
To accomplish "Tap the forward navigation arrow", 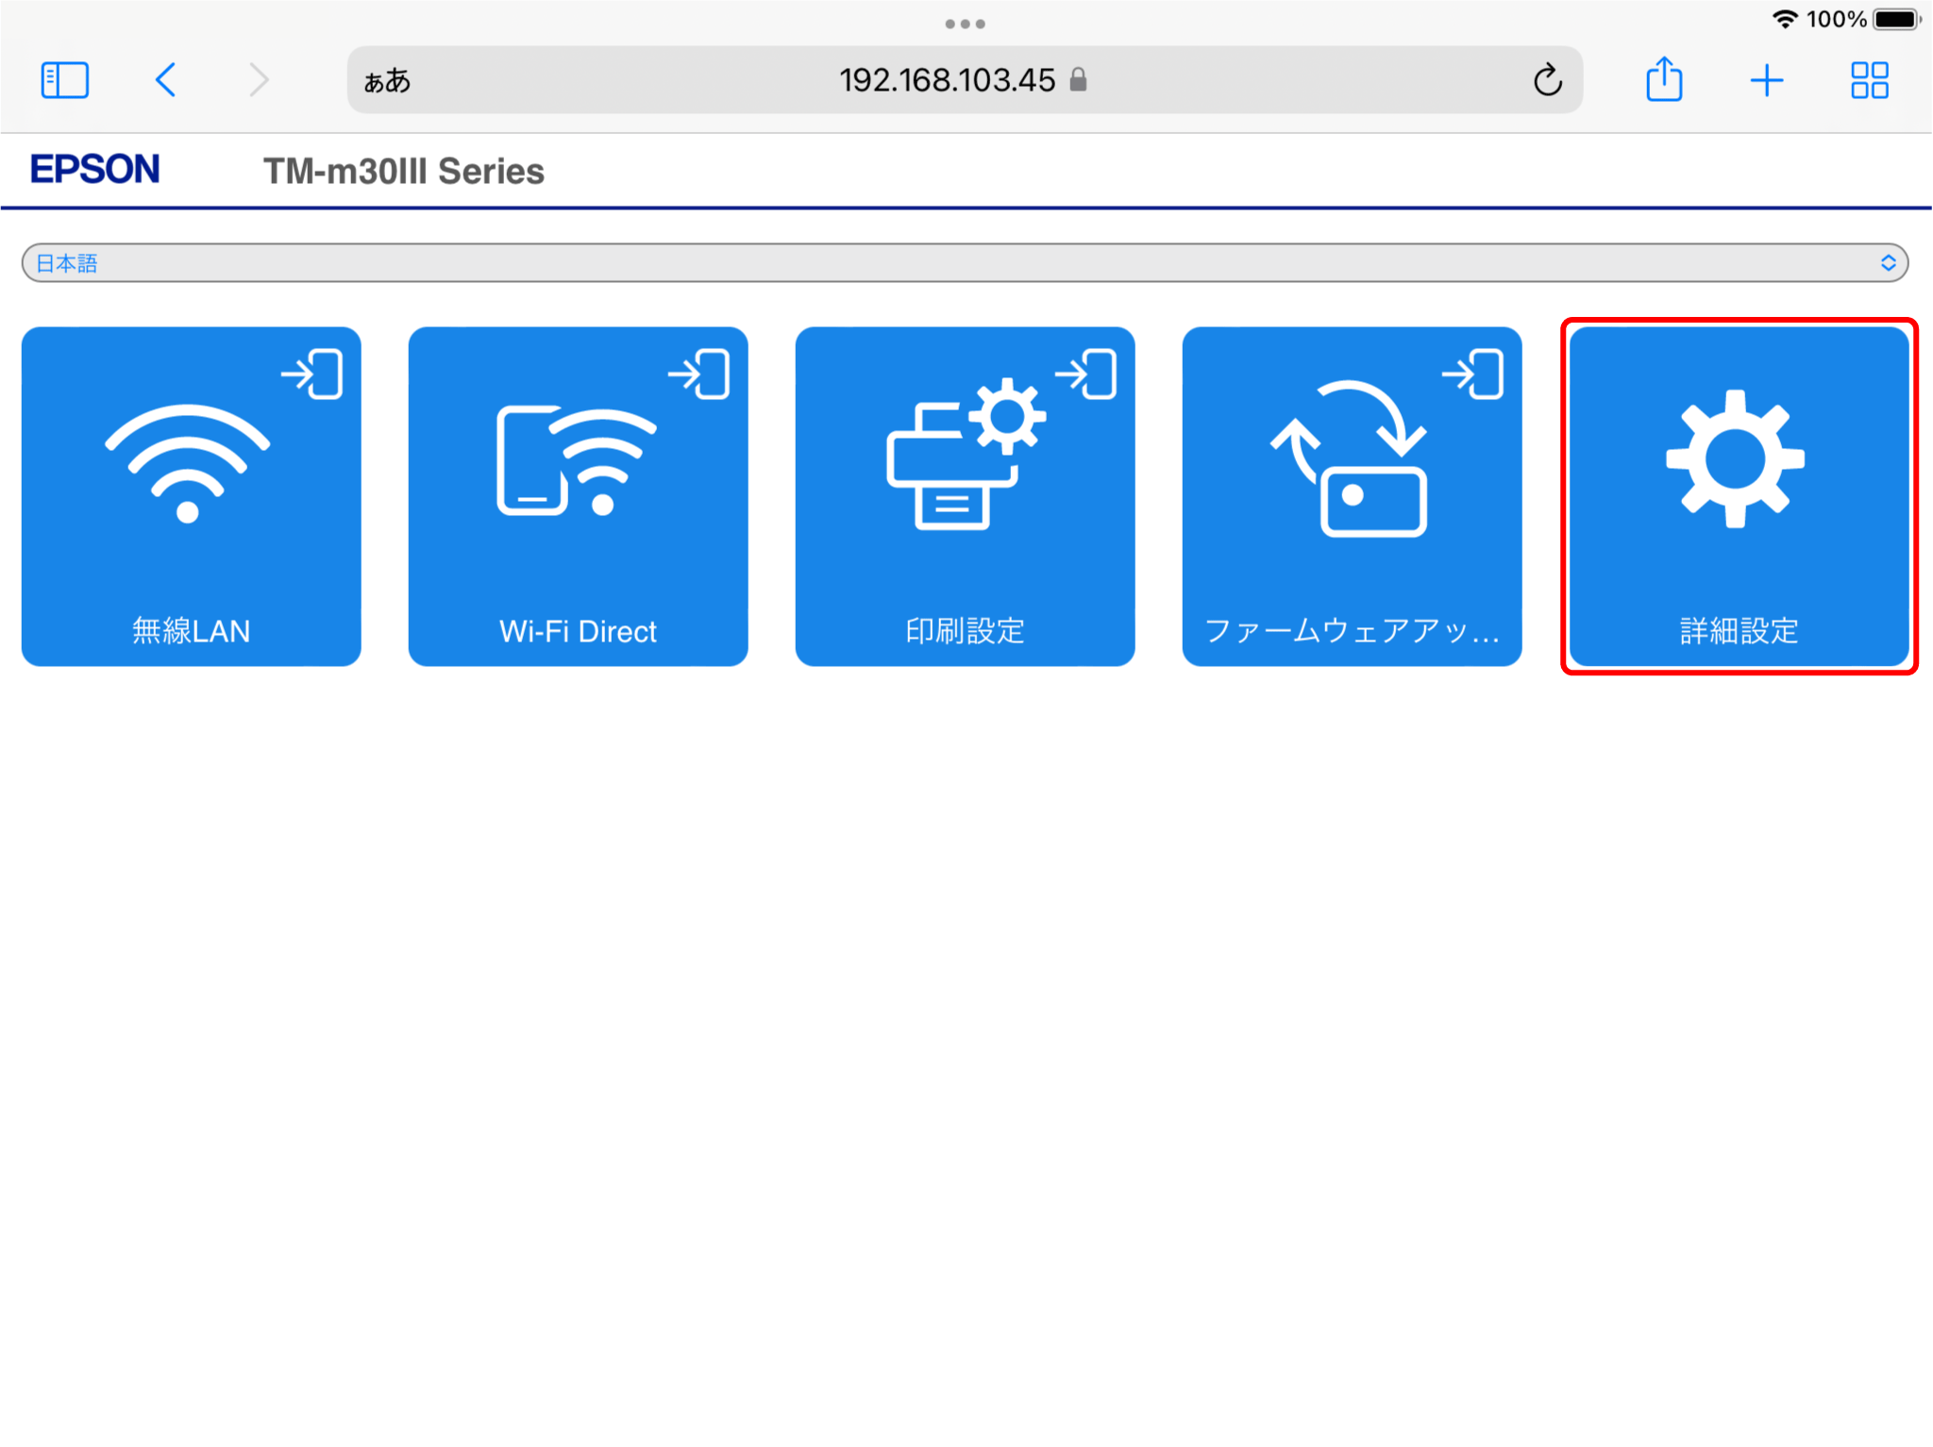I will pos(259,80).
